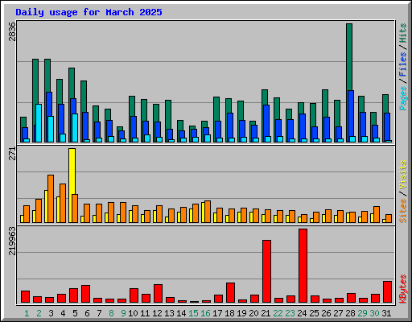
Task: Click the day 29 x-axis label
Action: [362, 313]
